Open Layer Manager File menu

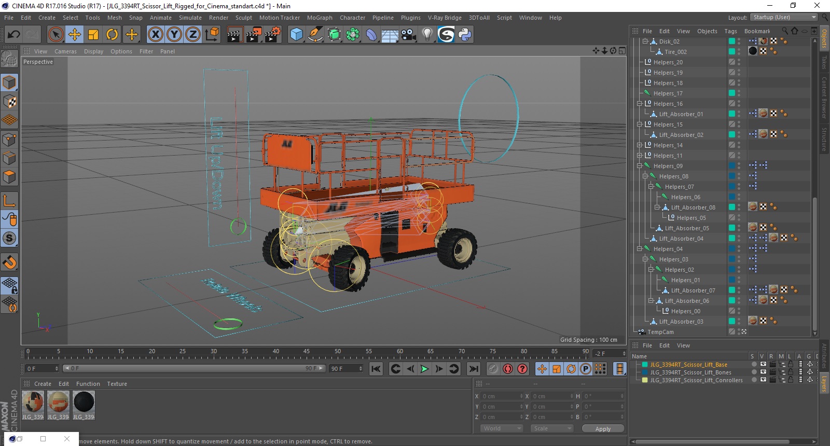[x=647, y=345]
